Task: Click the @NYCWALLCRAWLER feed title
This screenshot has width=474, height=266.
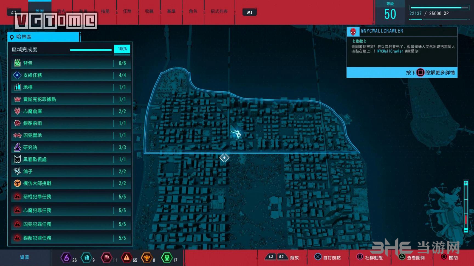Action: click(382, 31)
